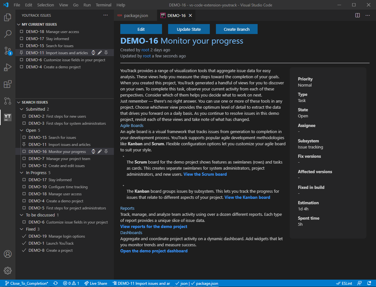Close the DEMO-16 tab

190,15
